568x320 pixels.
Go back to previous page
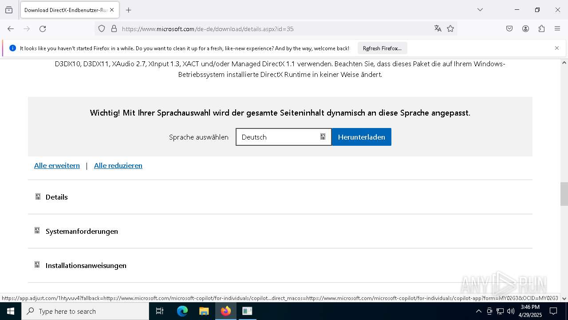pos(11,29)
